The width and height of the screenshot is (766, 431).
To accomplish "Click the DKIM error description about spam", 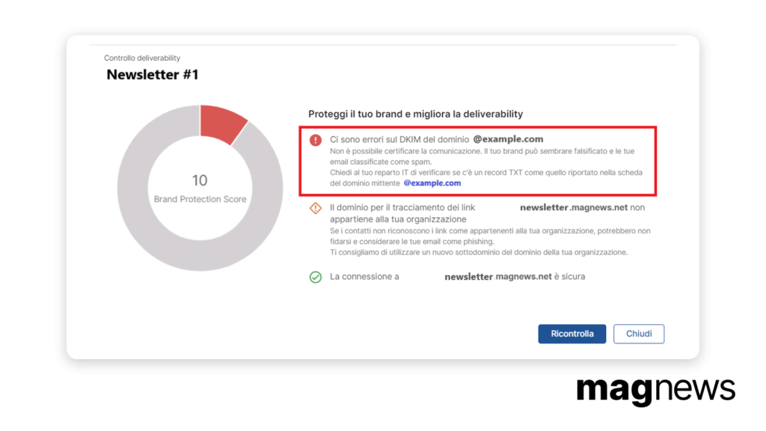I will [482, 156].
